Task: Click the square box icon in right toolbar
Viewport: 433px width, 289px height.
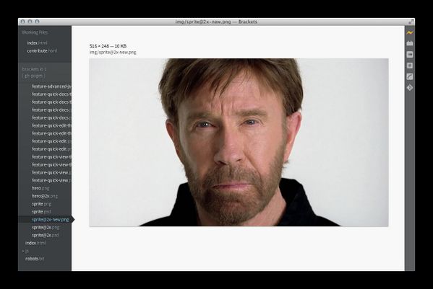Action: (410, 66)
